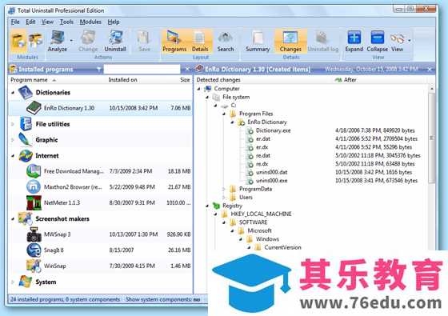Screen dimensions: 448x316
Task: Select HKEY_LOCAL_MACHINE registry node
Action: tap(261, 214)
